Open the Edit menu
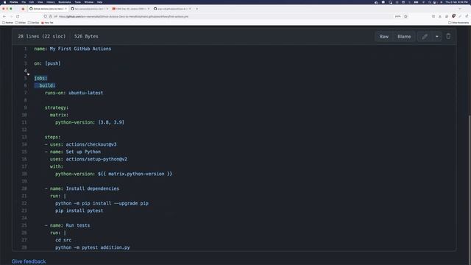The image size is (471, 265). click(32, 2)
